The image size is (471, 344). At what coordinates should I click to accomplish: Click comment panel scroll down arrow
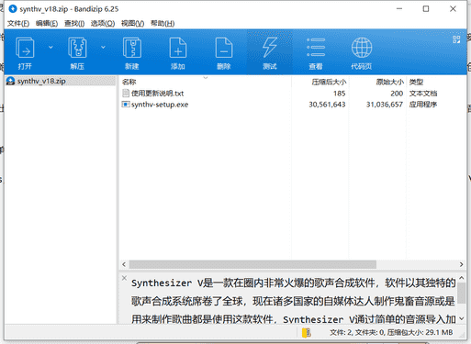coord(462,319)
